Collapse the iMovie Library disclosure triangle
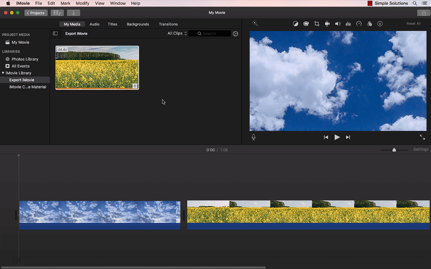 3,73
